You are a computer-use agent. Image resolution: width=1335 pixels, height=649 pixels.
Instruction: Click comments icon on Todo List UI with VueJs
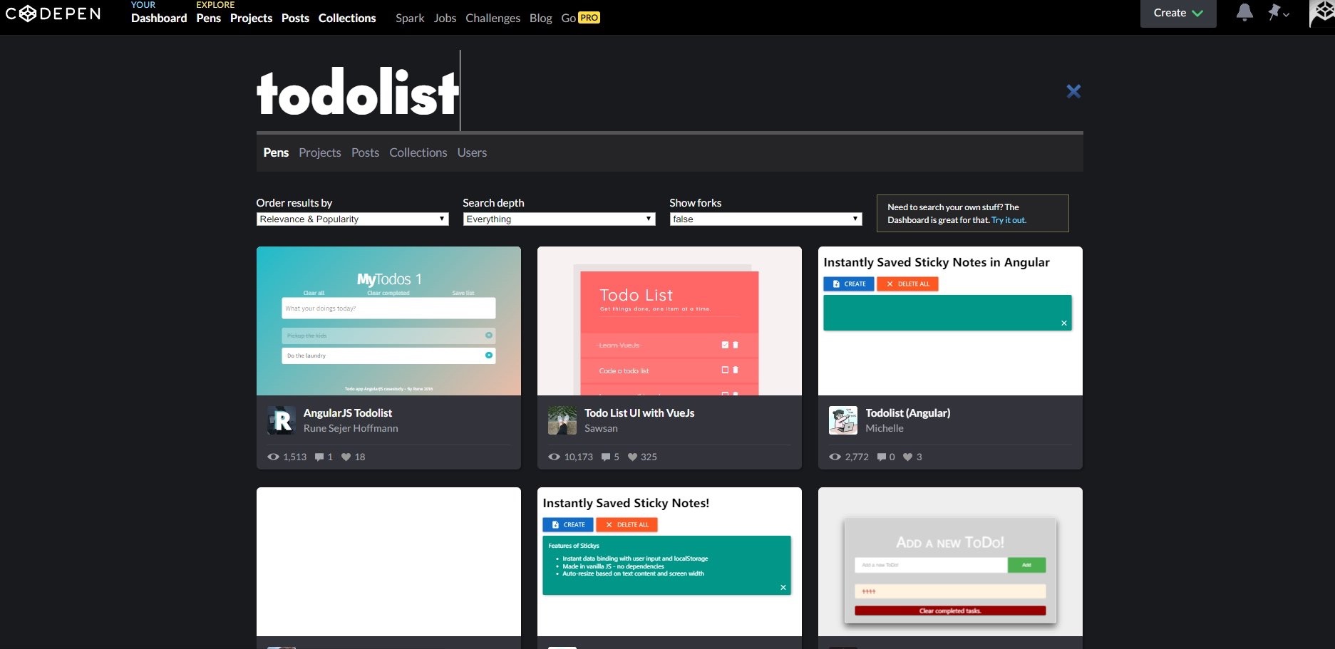[606, 457]
